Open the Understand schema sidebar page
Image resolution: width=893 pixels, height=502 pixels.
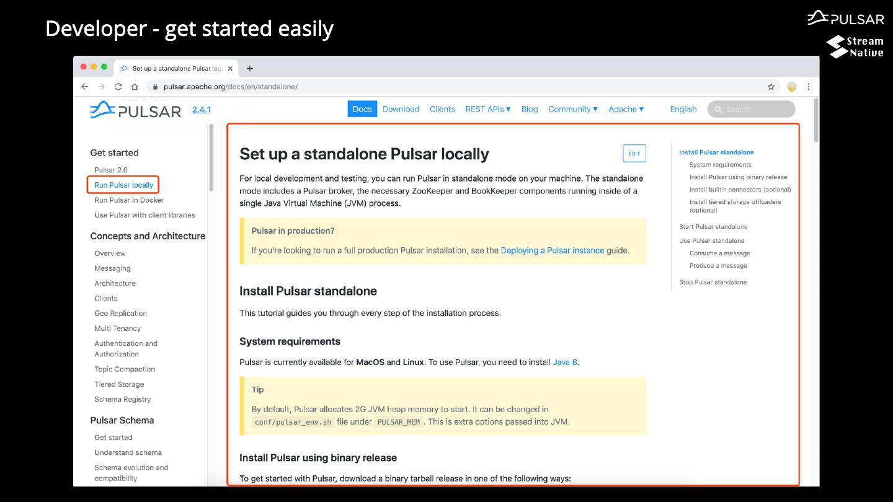pyautogui.click(x=128, y=452)
